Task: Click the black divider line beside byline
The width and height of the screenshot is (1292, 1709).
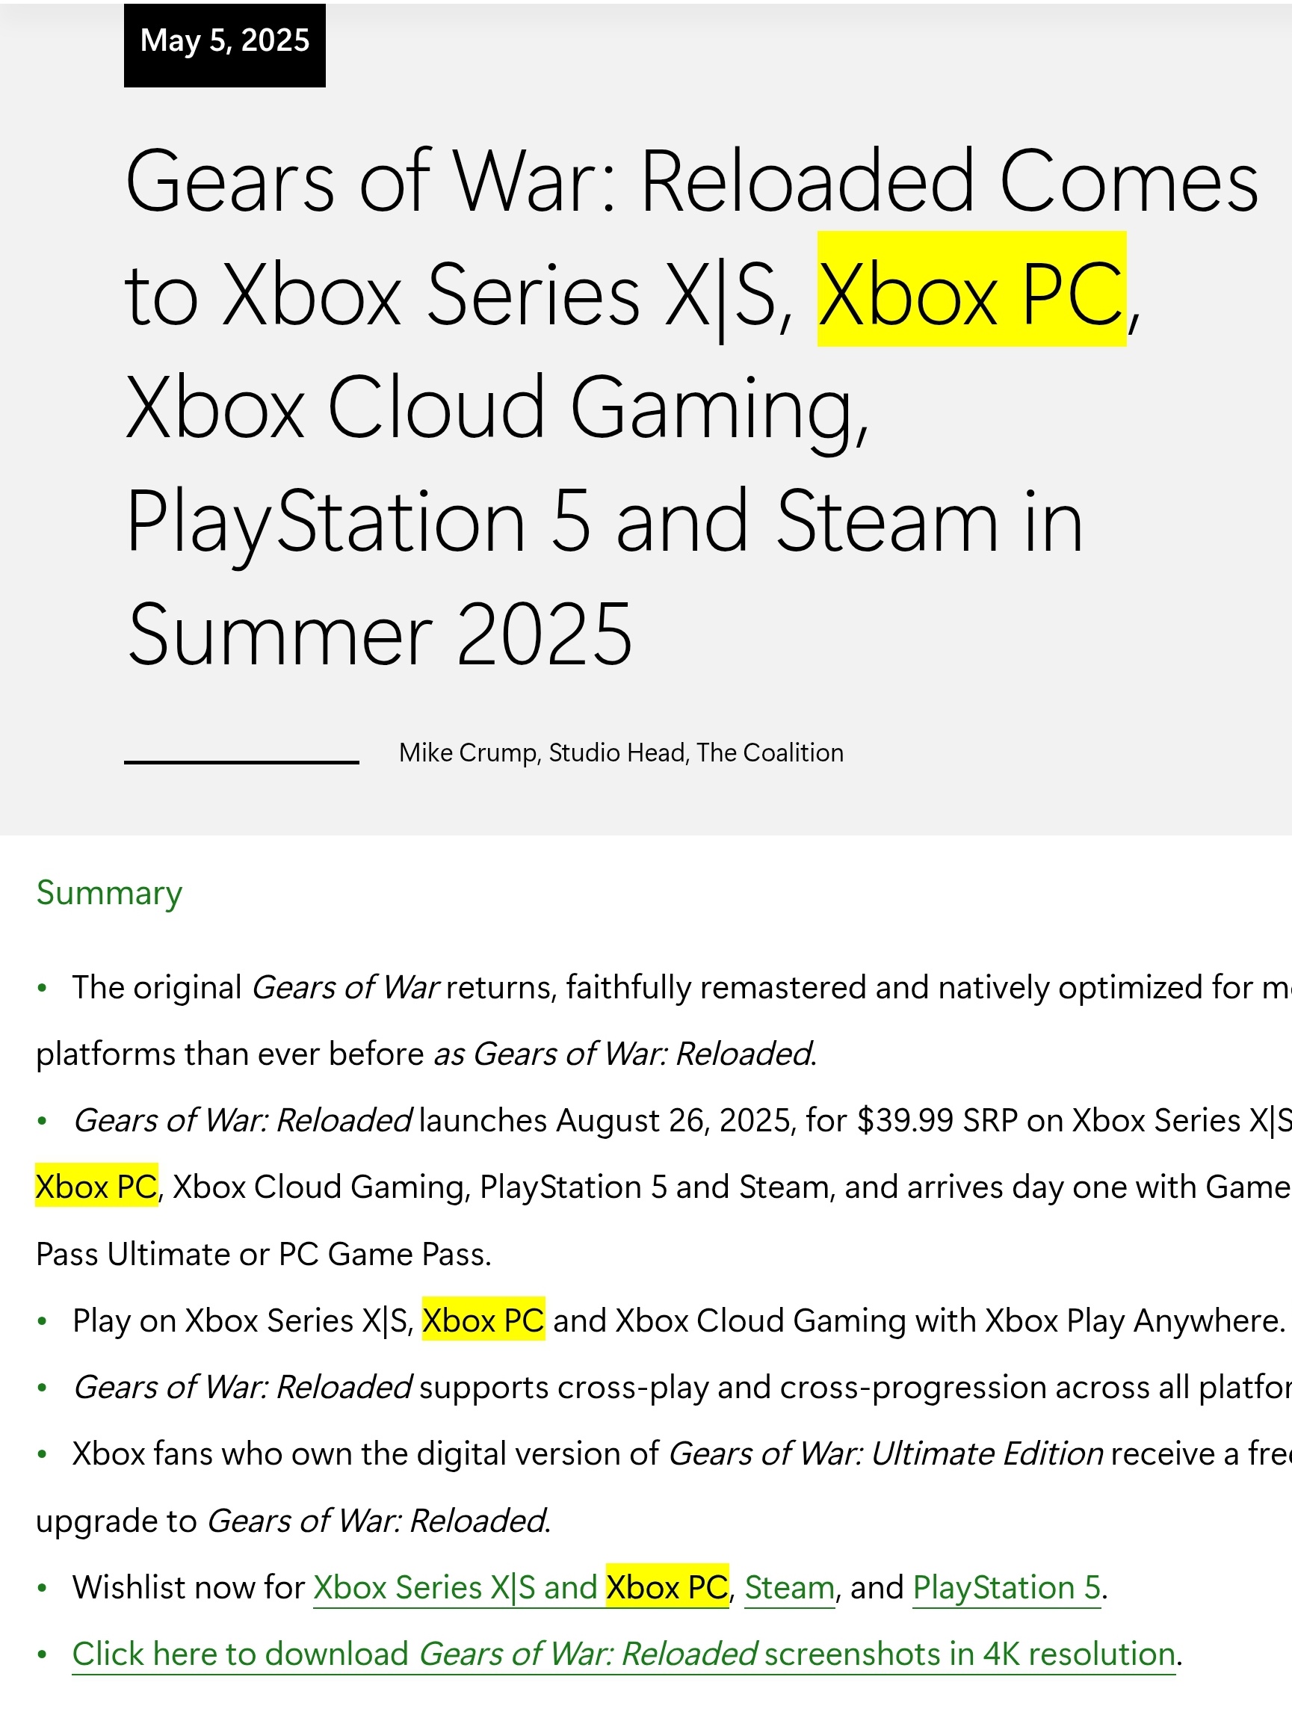Action: tap(242, 762)
